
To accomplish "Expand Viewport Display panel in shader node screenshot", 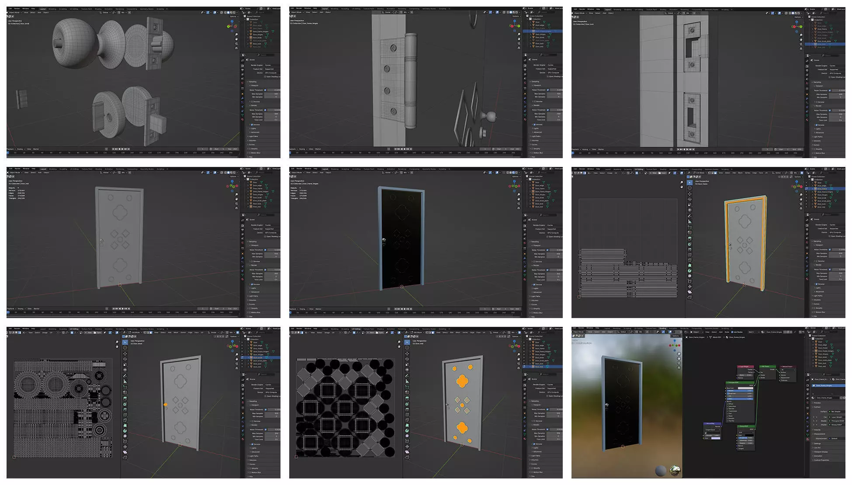I will point(828,452).
